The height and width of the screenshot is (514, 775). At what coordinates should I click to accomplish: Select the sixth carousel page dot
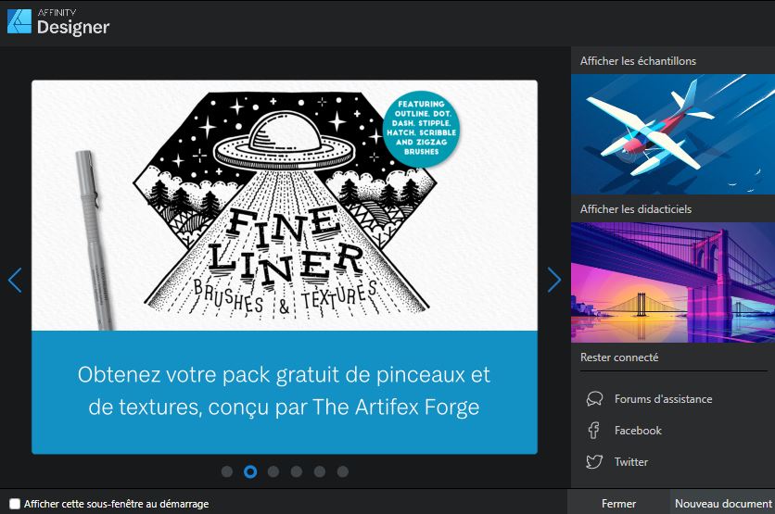343,471
